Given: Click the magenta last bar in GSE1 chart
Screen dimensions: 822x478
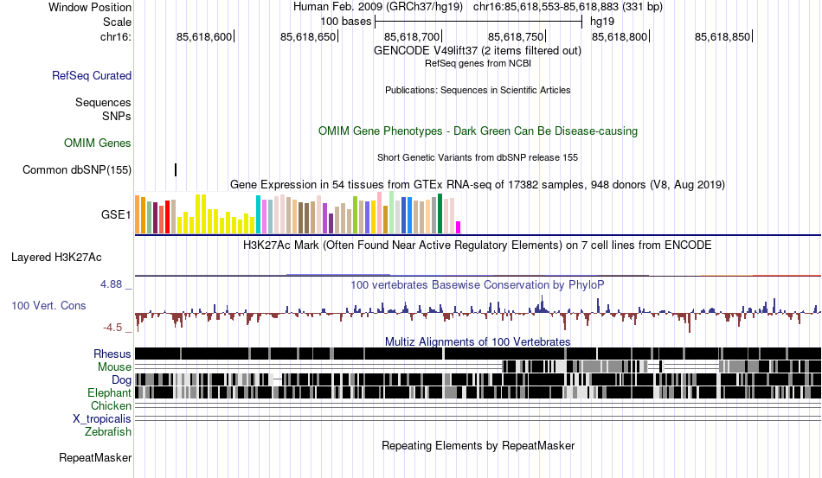Looking at the screenshot, I should click(x=459, y=227).
